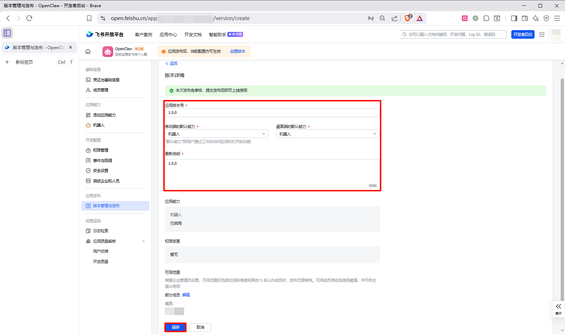Bookmark this page with the bookmark icon
Screen dimensions: 565x334
point(89,18)
